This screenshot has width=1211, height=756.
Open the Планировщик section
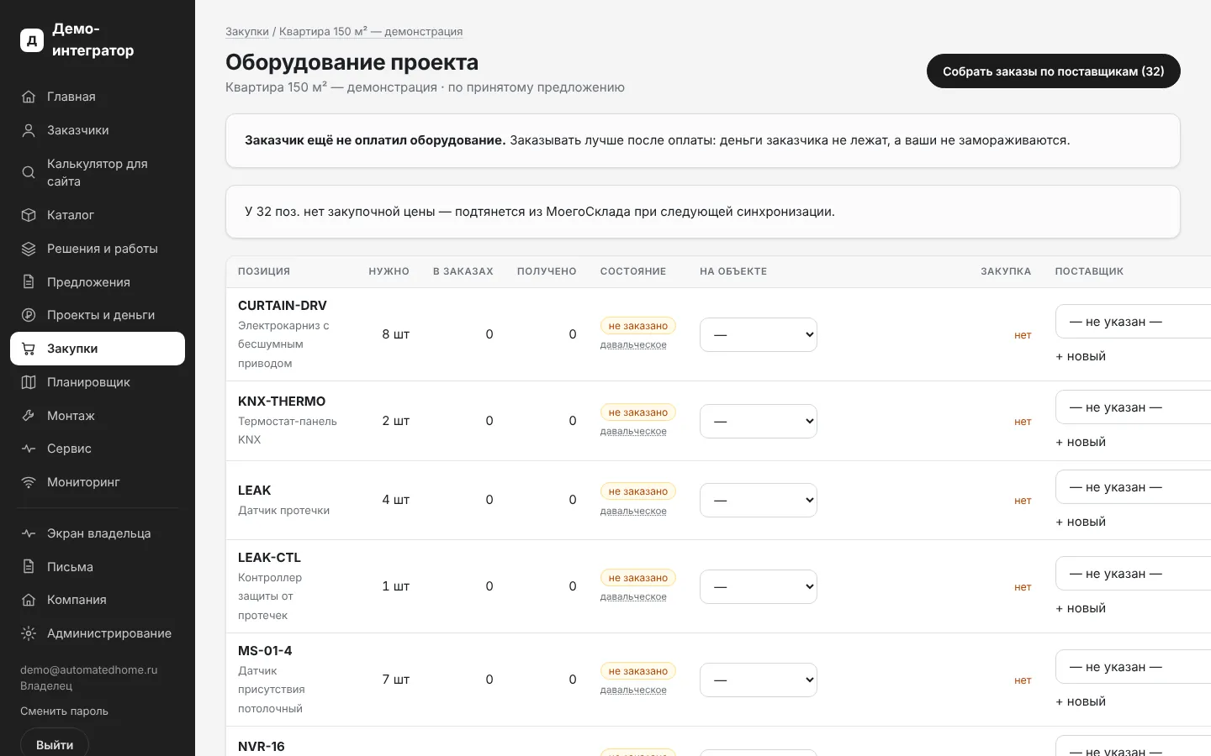click(x=98, y=382)
